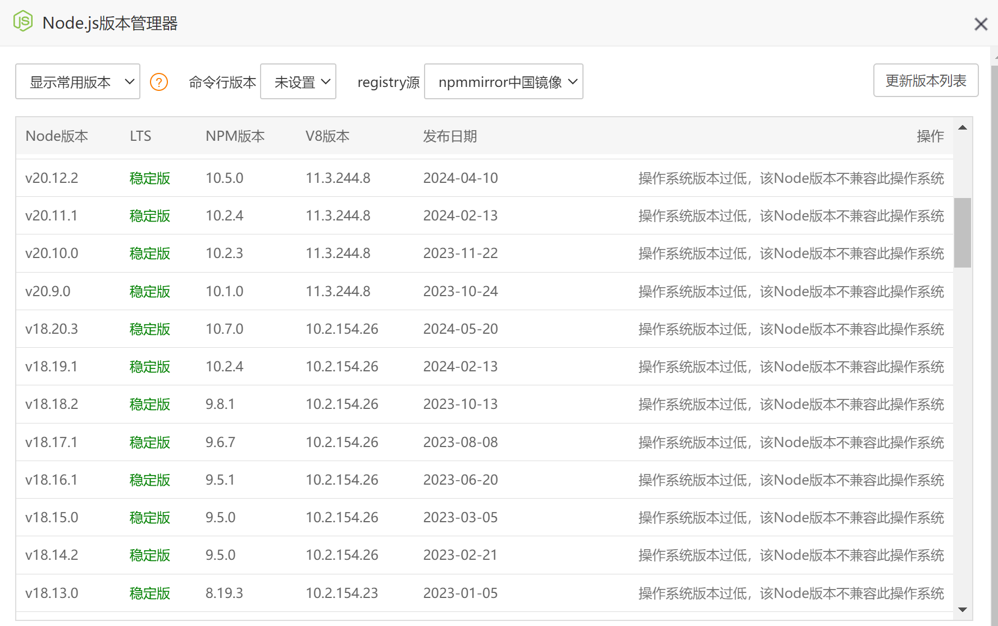The width and height of the screenshot is (998, 626).
Task: Click the orange help question mark icon
Action: pyautogui.click(x=159, y=82)
